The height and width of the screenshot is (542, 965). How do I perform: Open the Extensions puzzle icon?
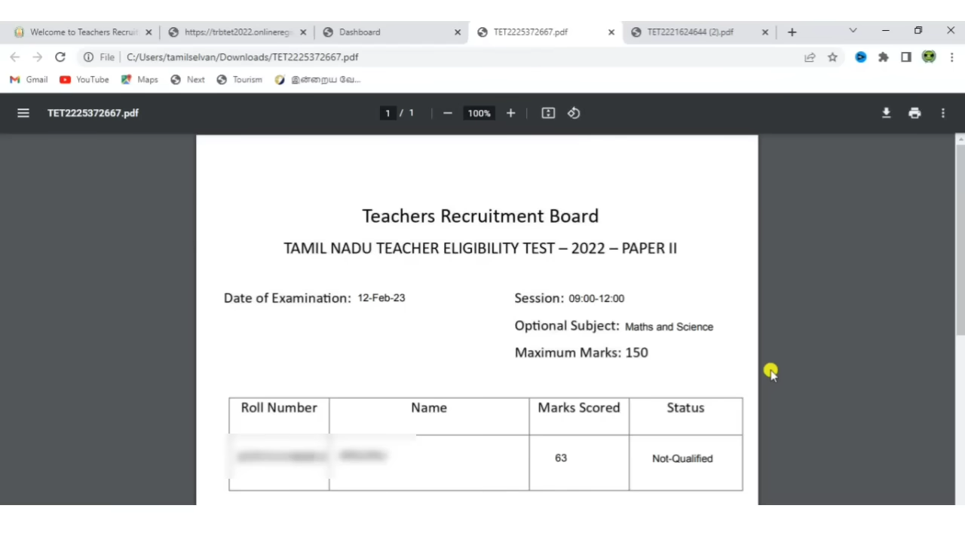[x=884, y=57]
